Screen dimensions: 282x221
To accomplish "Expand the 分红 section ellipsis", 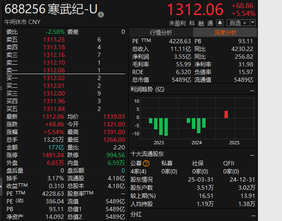I will pyautogui.click(x=252, y=214).
